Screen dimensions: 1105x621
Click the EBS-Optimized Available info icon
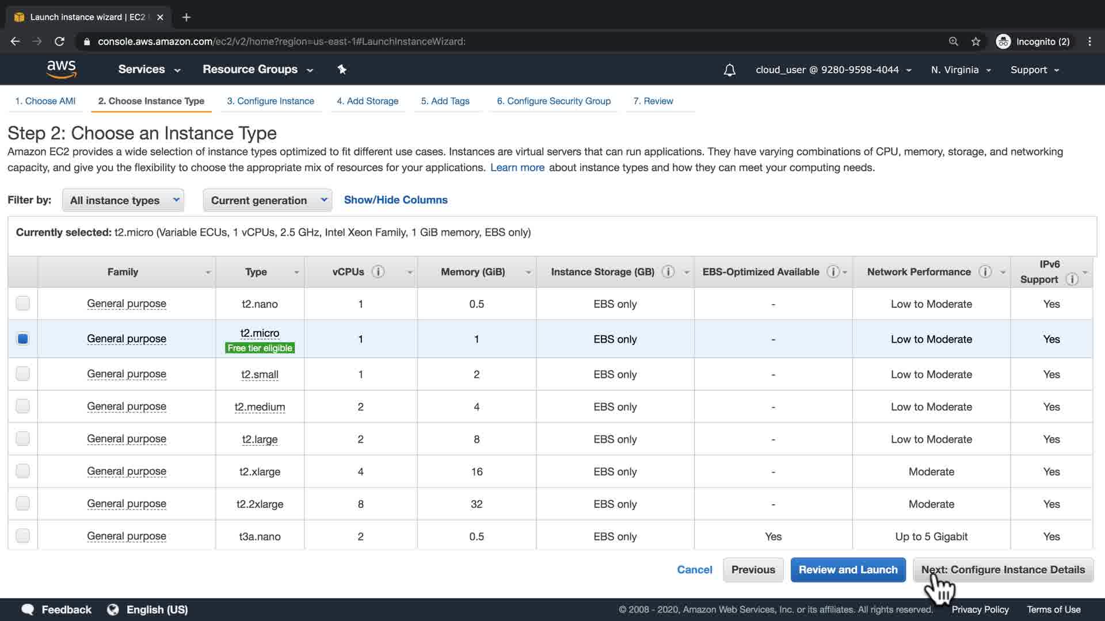click(x=832, y=272)
